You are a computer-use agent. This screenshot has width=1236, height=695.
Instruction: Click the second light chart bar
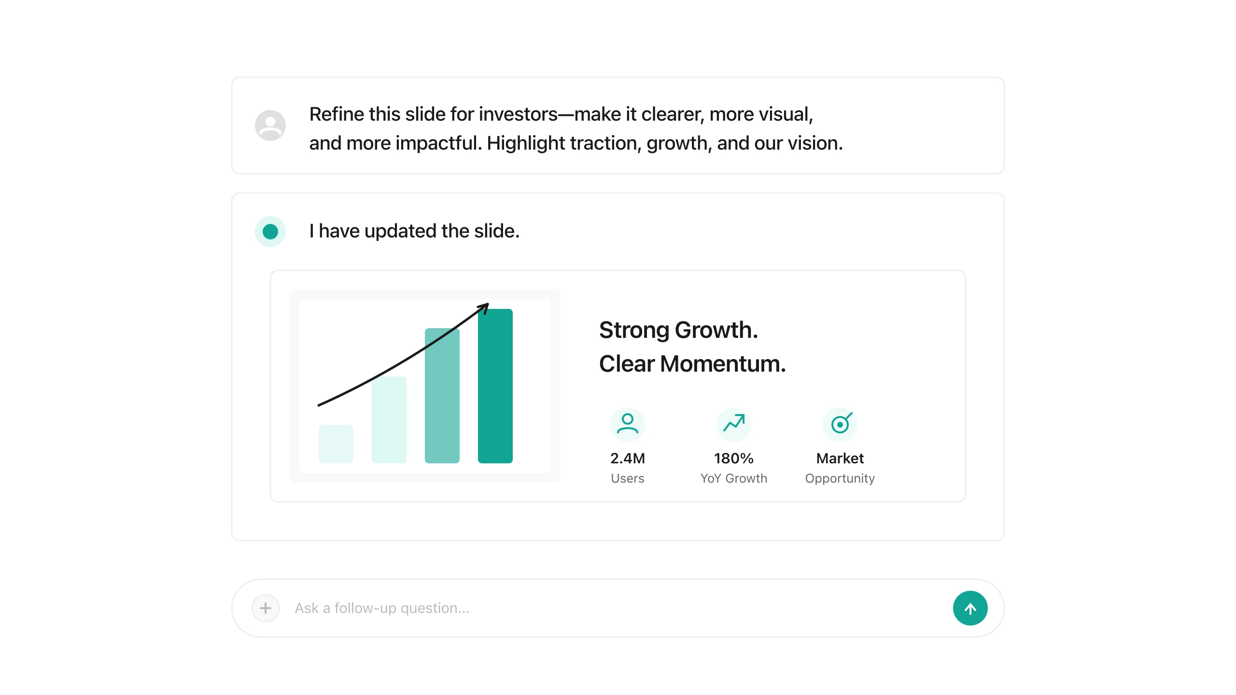(389, 420)
